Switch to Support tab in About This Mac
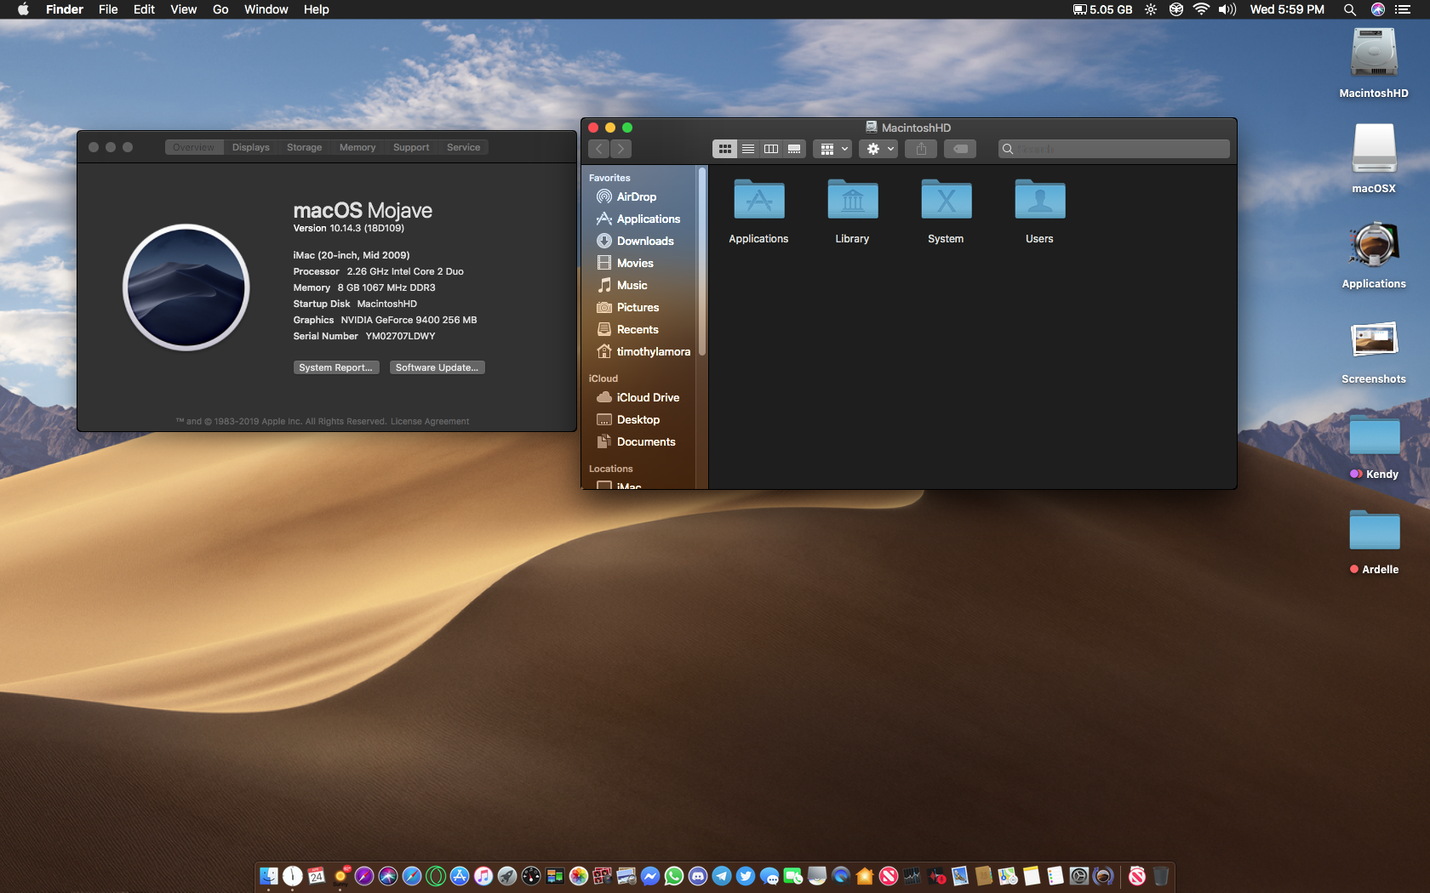Image resolution: width=1430 pixels, height=893 pixels. pyautogui.click(x=411, y=147)
